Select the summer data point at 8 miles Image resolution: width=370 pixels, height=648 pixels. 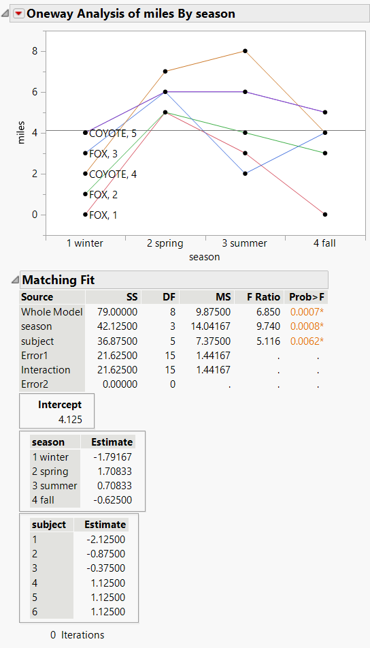point(245,51)
